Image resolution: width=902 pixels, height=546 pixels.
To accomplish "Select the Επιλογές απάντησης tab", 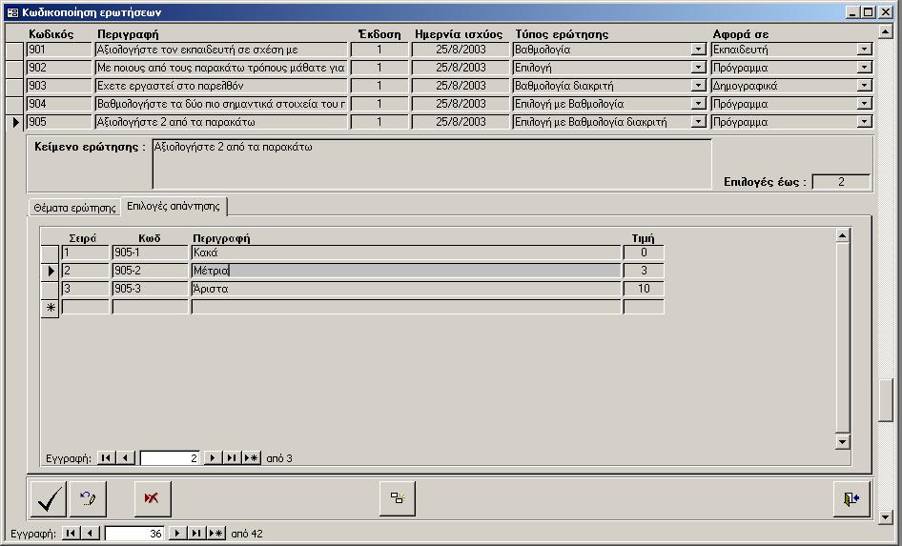I will tap(173, 206).
